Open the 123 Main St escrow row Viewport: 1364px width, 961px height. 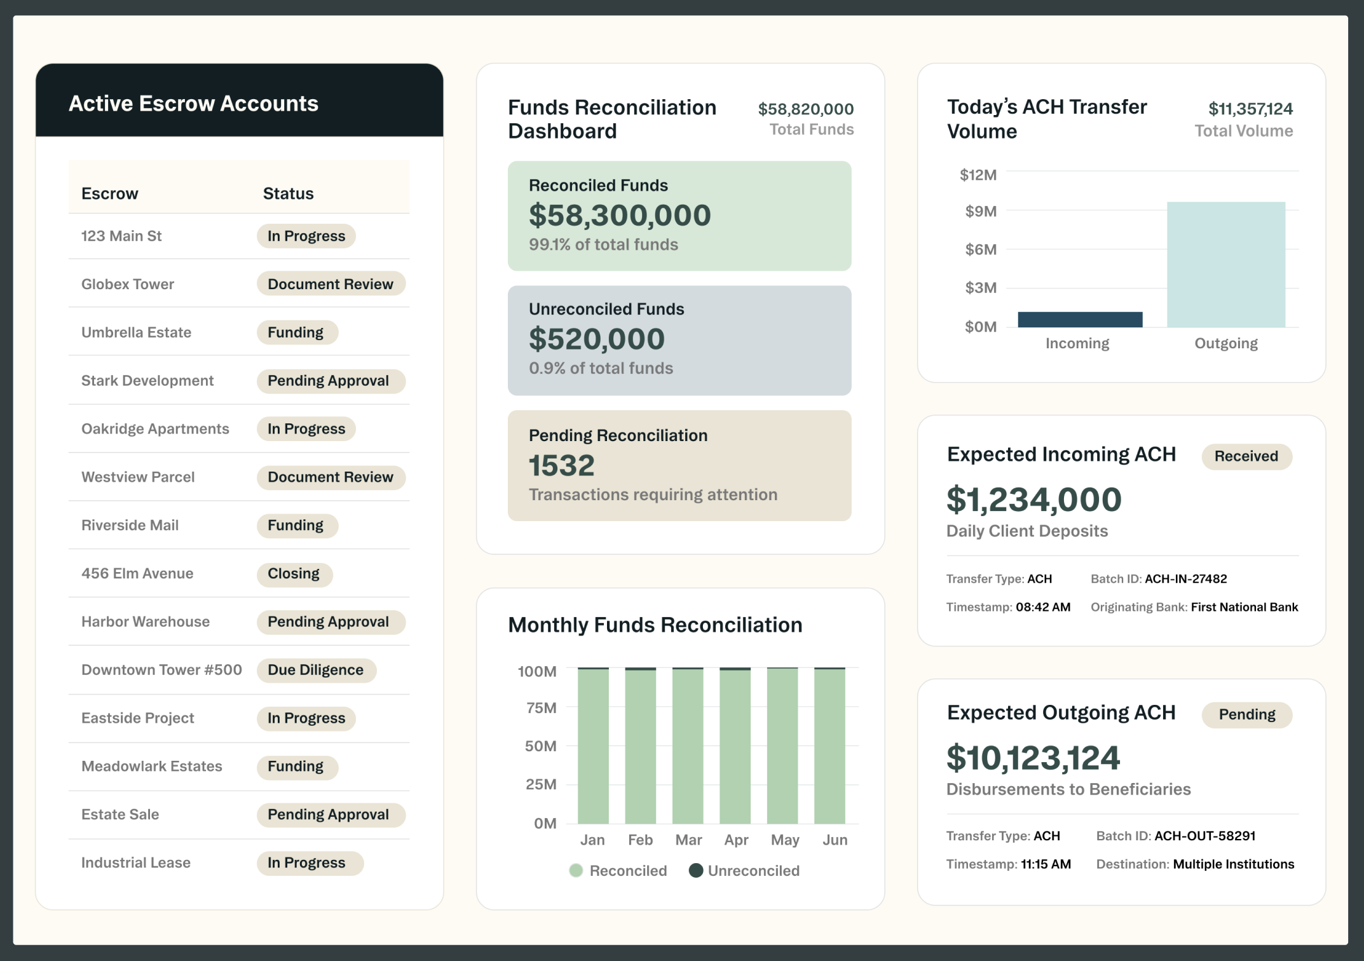(121, 236)
